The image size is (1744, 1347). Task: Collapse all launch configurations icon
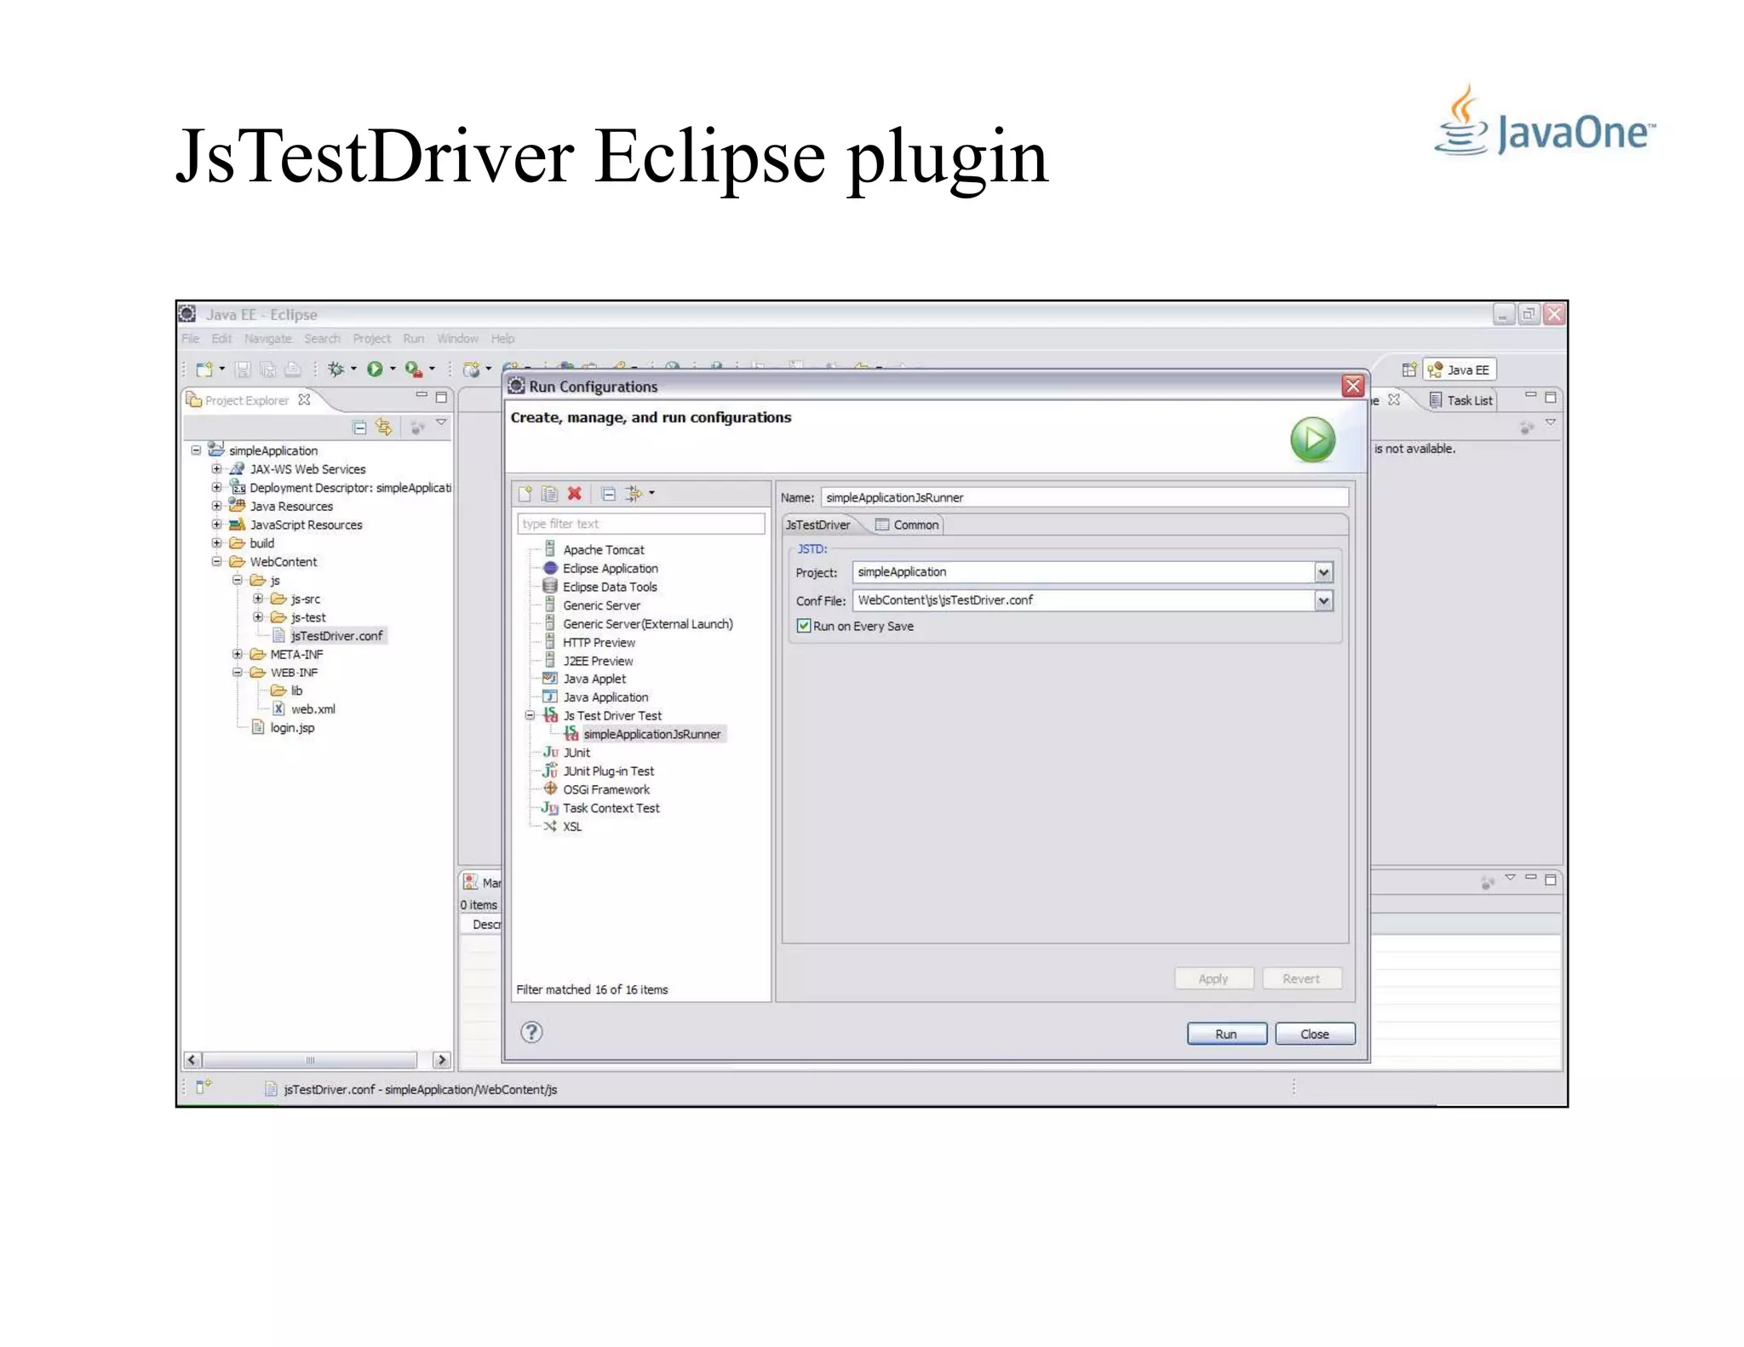click(608, 494)
